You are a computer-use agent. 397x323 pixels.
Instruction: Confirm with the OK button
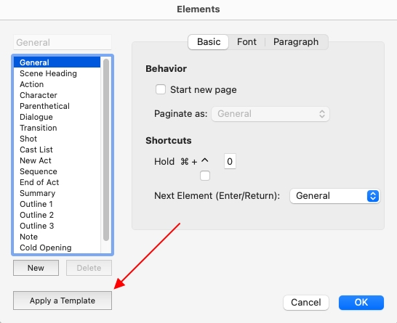(x=361, y=302)
